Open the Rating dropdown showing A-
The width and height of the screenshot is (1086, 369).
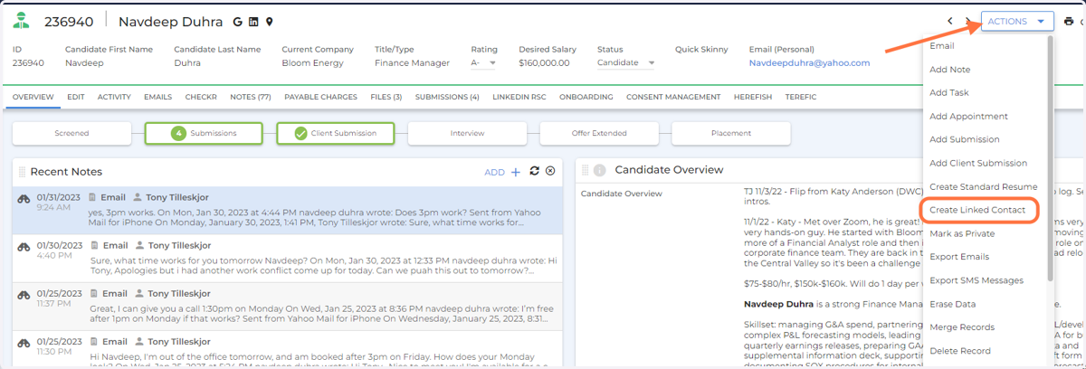[484, 63]
